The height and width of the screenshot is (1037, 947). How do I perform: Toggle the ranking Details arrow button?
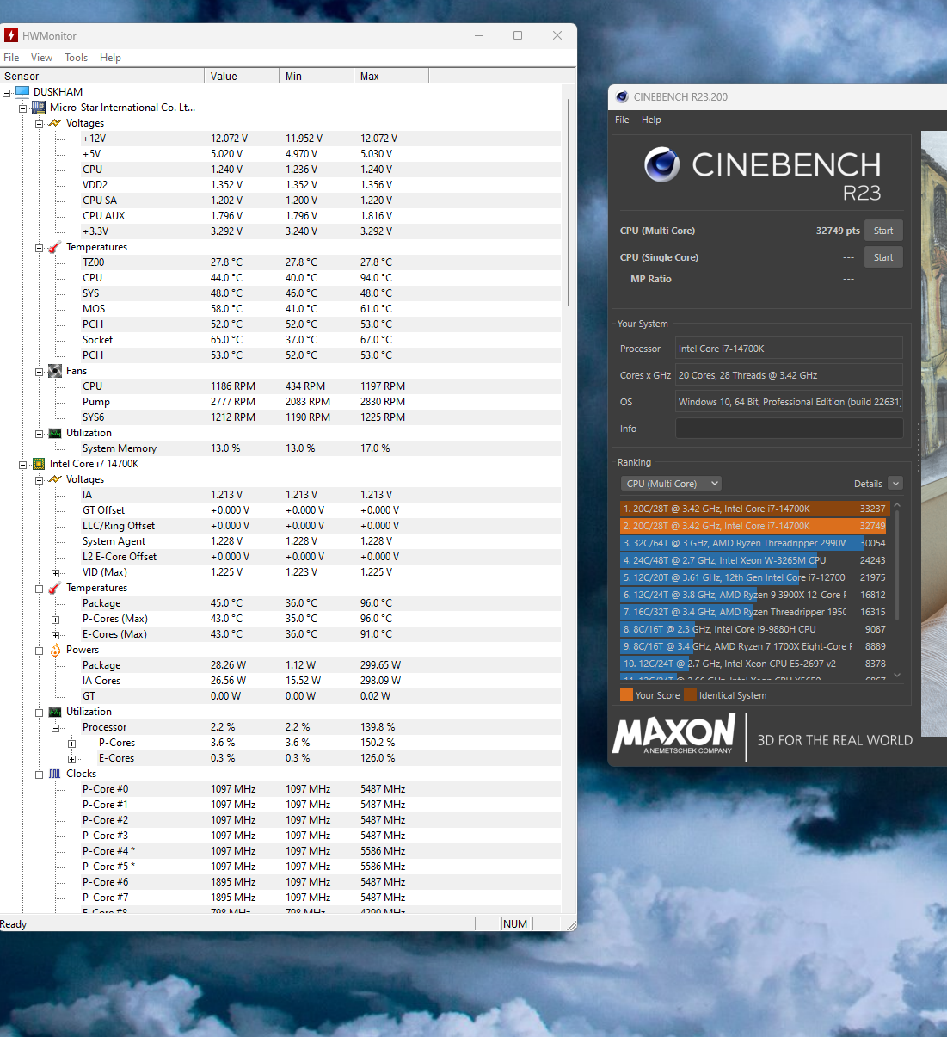[895, 484]
